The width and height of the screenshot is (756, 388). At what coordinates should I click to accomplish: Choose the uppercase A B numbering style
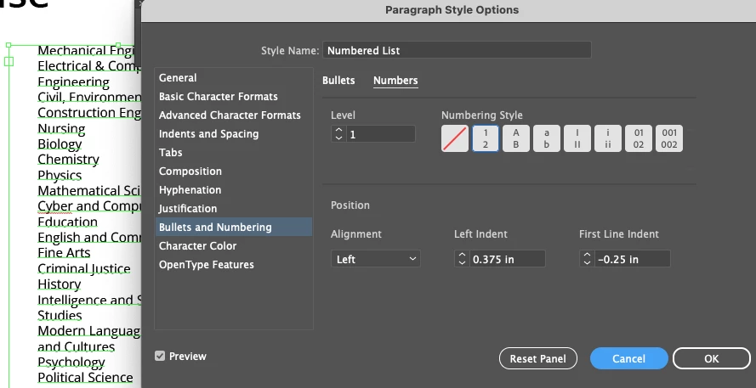[516, 138]
